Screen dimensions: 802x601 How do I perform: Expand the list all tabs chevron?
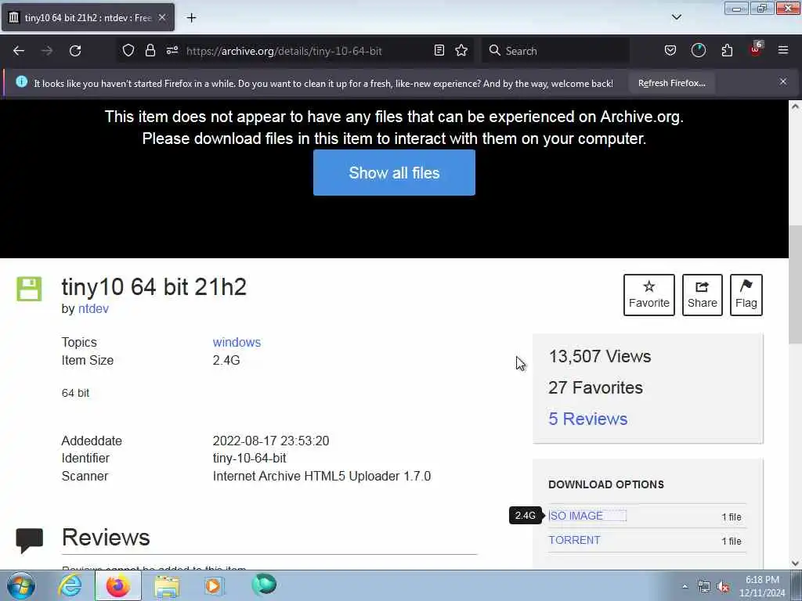coord(676,17)
